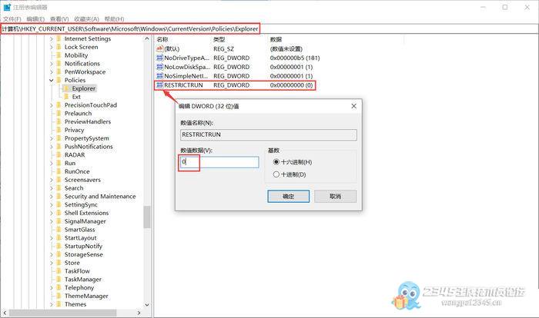Click the folder icon beside Search
The image size is (539, 318).
pos(59,188)
